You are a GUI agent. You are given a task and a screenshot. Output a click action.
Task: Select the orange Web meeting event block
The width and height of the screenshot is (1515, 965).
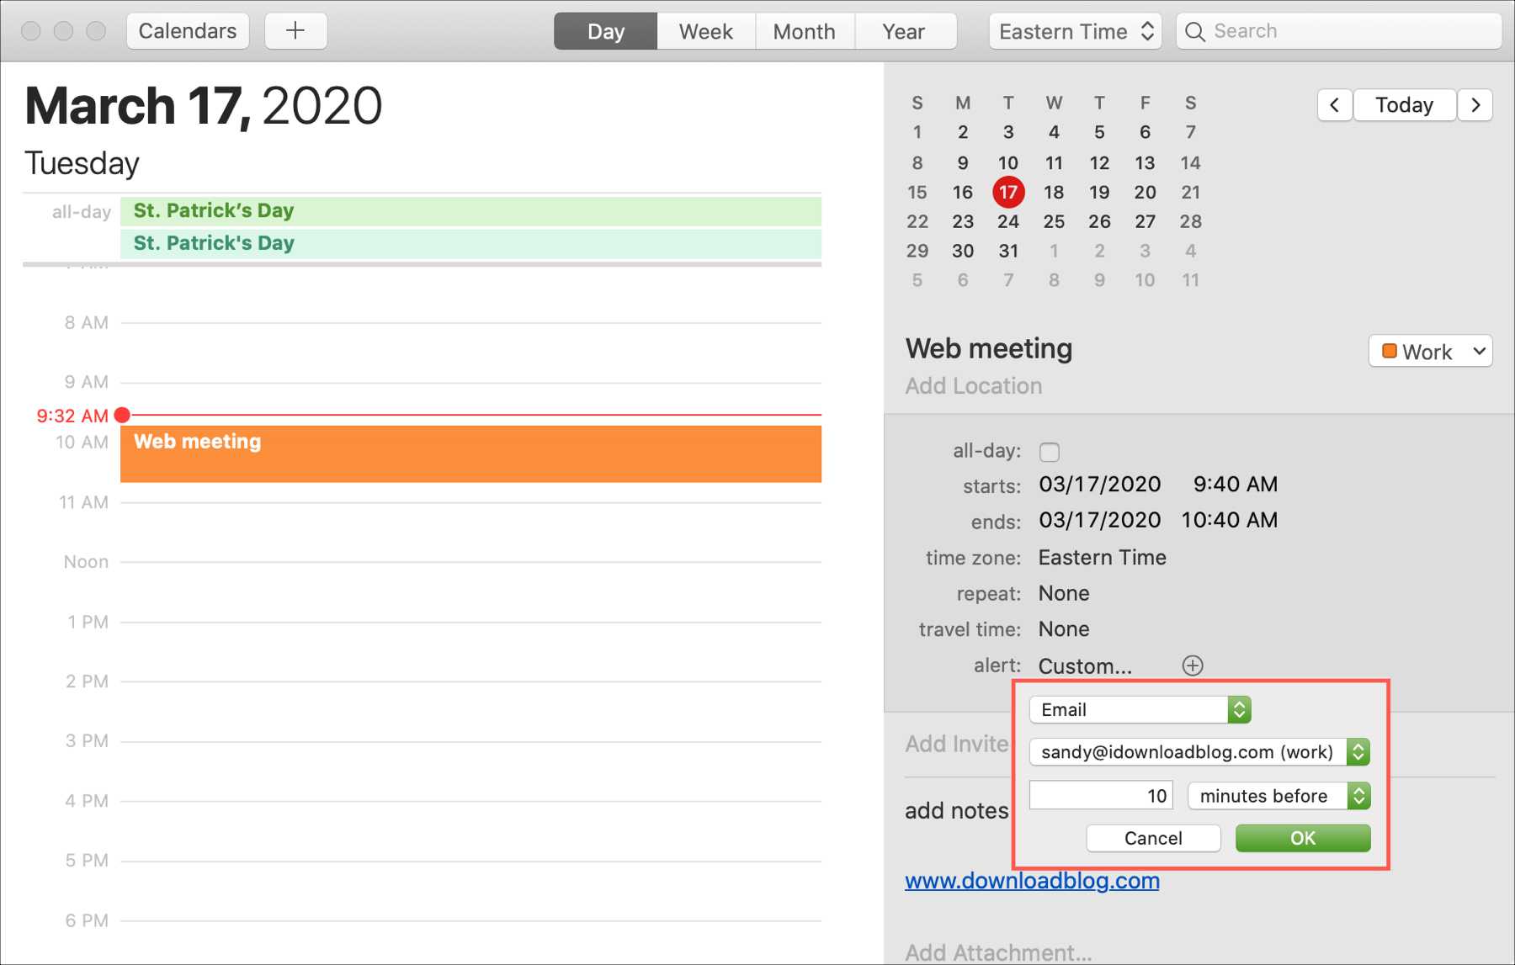[x=470, y=453]
